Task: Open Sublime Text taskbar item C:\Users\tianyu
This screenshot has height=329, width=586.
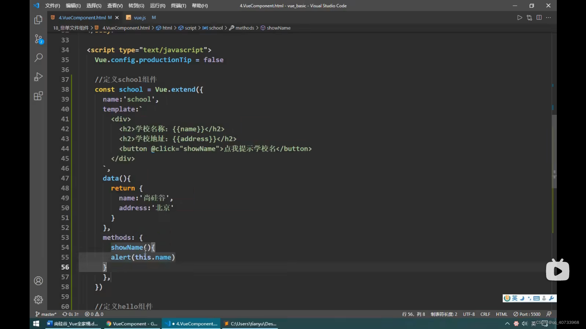Action: (250, 323)
